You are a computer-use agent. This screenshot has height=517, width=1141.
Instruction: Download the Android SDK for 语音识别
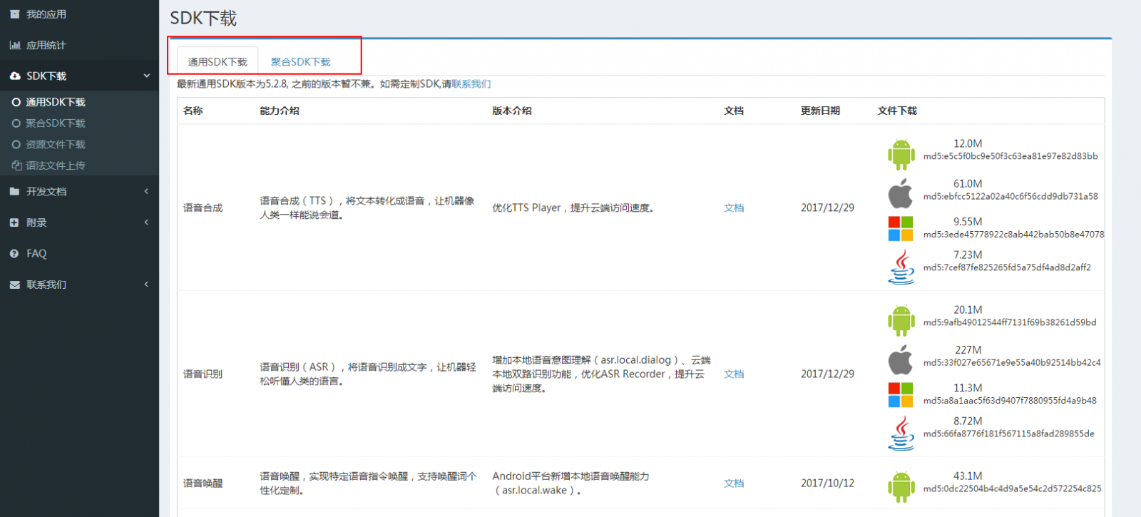tap(901, 320)
